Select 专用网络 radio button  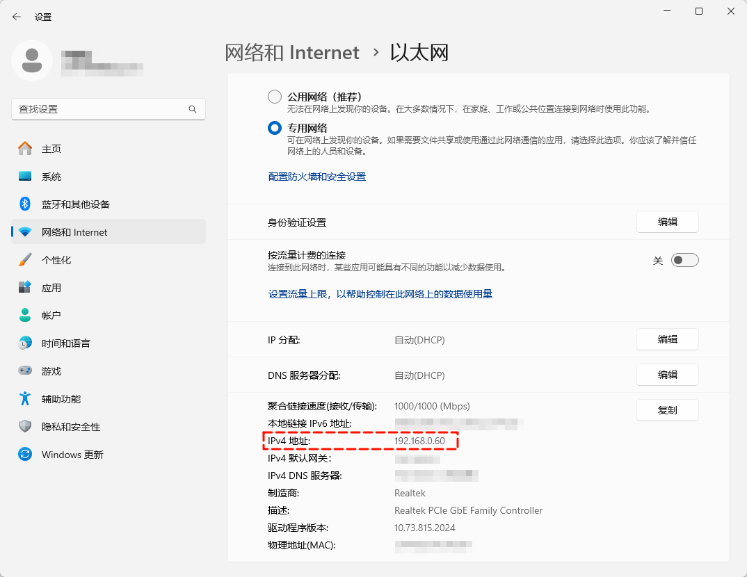275,128
